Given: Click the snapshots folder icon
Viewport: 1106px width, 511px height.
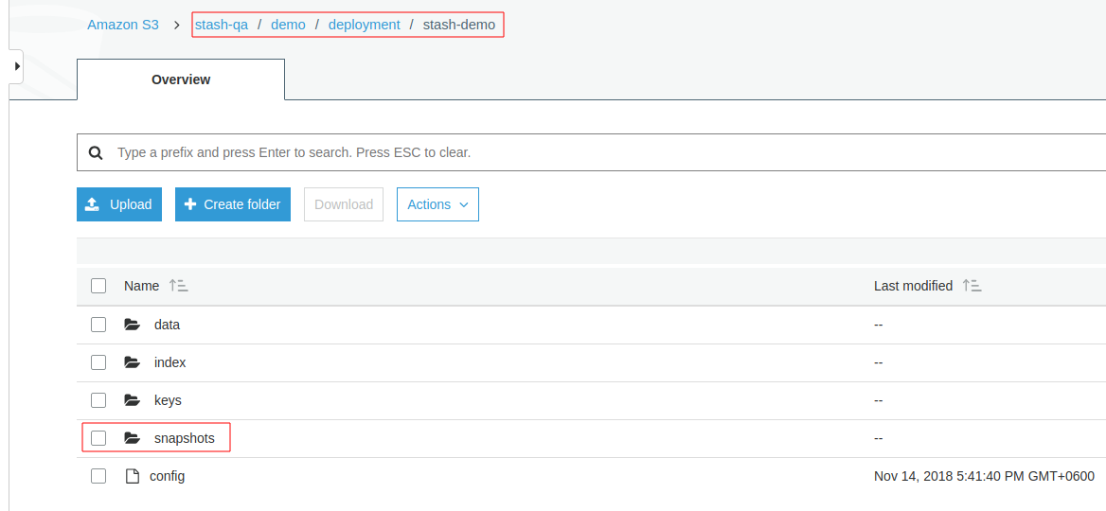Looking at the screenshot, I should pyautogui.click(x=132, y=438).
